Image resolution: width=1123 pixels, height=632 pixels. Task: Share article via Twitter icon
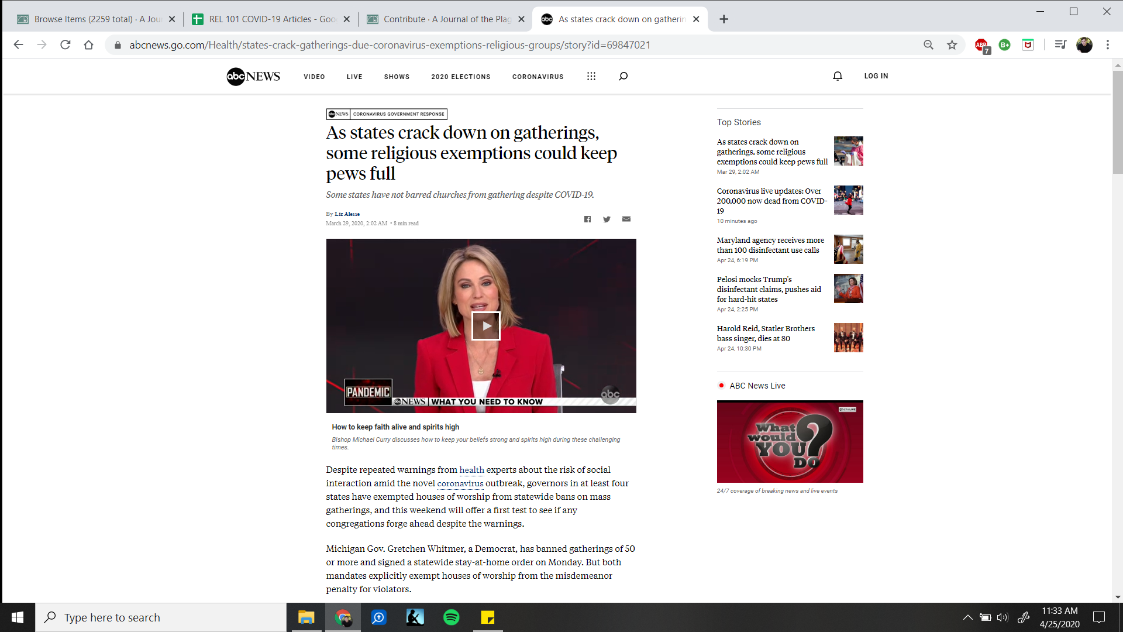pos(607,219)
